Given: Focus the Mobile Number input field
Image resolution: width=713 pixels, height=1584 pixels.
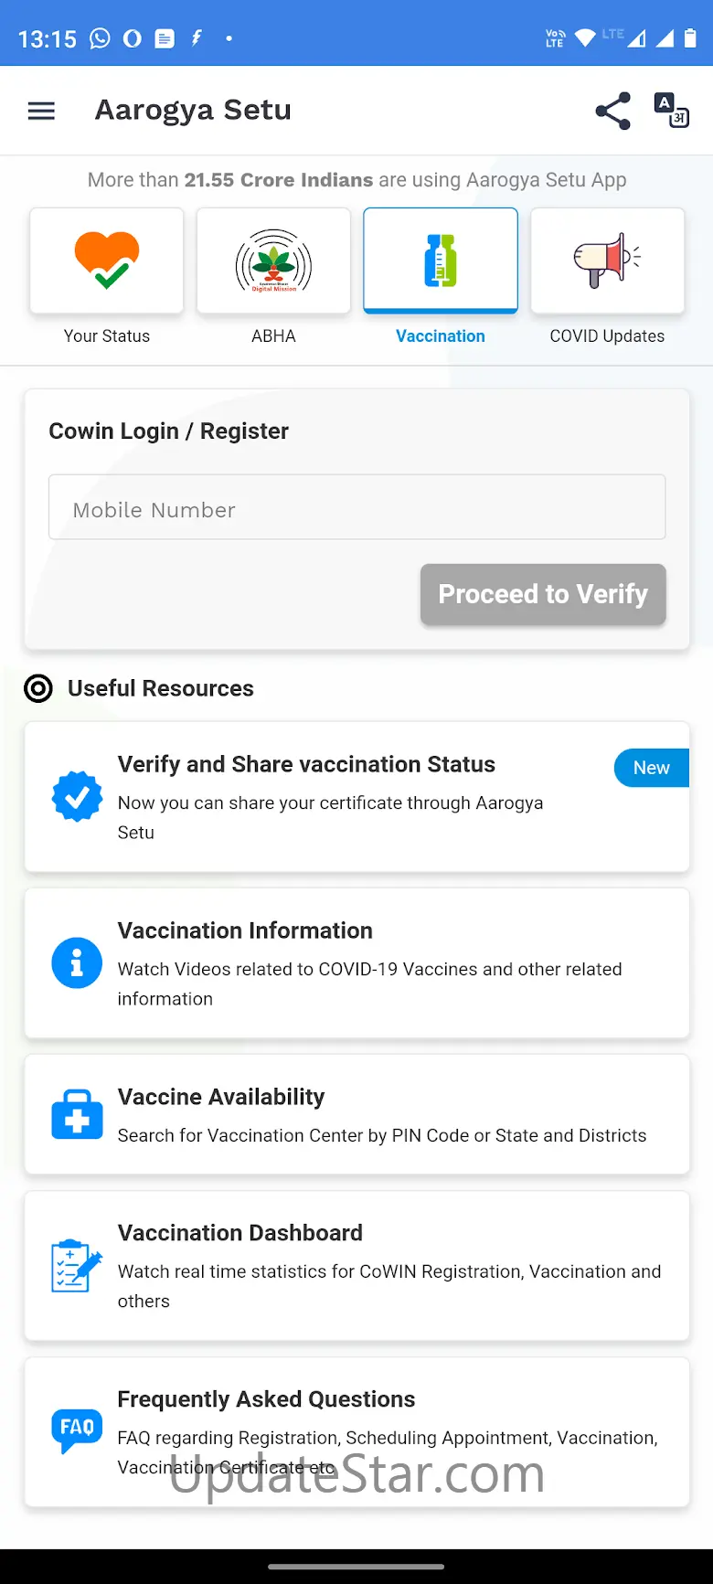Looking at the screenshot, I should coord(356,507).
